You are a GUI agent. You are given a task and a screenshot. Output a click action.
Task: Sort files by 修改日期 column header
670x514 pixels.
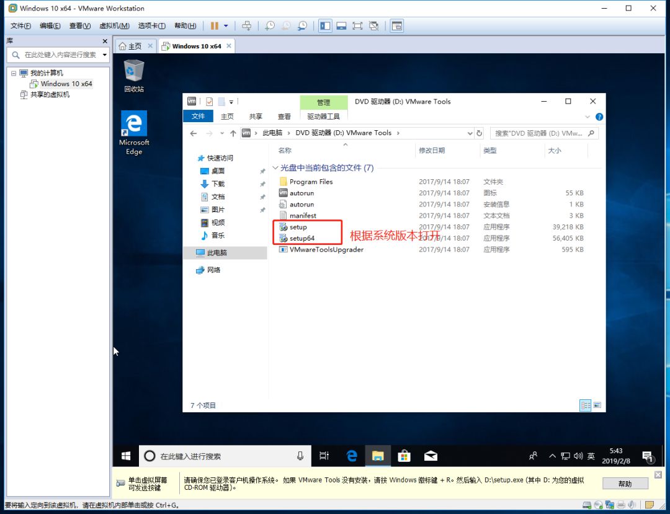click(432, 150)
